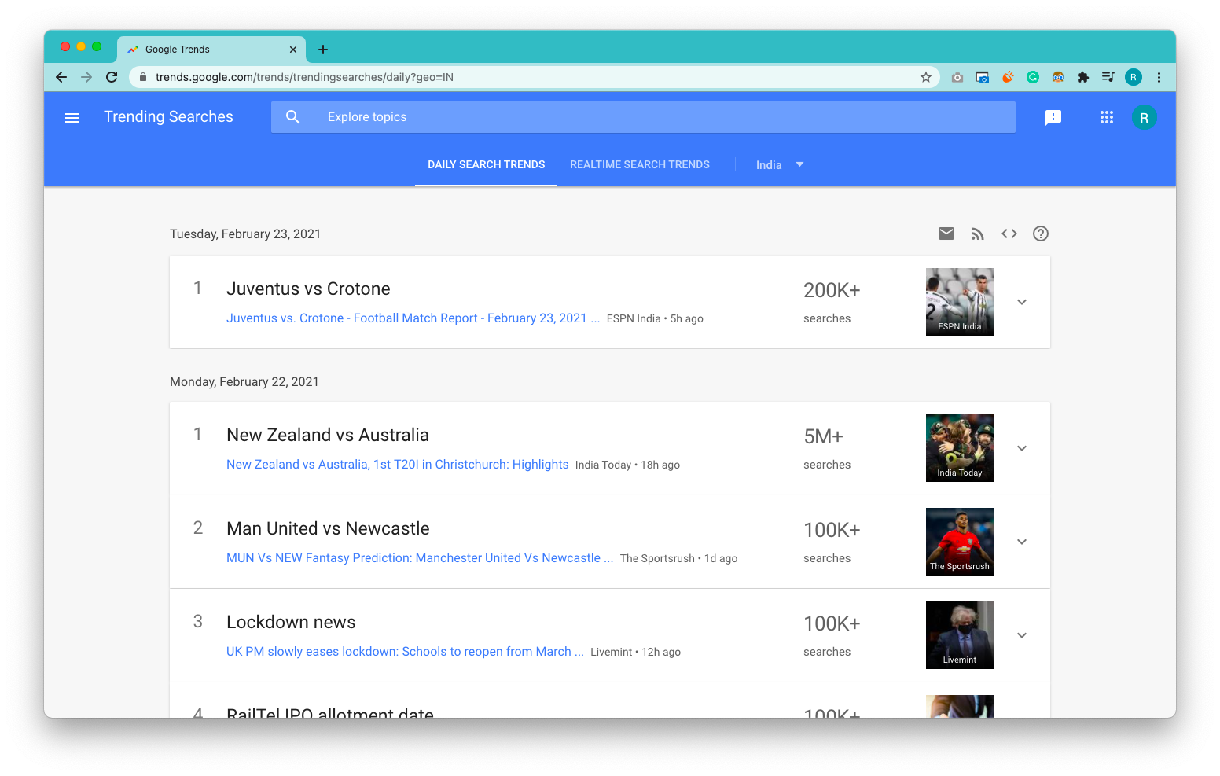The height and width of the screenshot is (776, 1220).
Task: Bookmark this page with the star
Action: 926,77
